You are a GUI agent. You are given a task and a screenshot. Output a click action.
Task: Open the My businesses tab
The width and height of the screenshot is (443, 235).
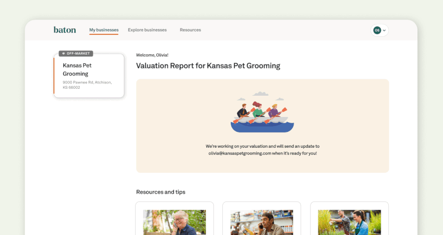tap(104, 30)
